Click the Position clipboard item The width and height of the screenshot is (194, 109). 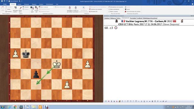pyautogui.click(x=8, y=12)
